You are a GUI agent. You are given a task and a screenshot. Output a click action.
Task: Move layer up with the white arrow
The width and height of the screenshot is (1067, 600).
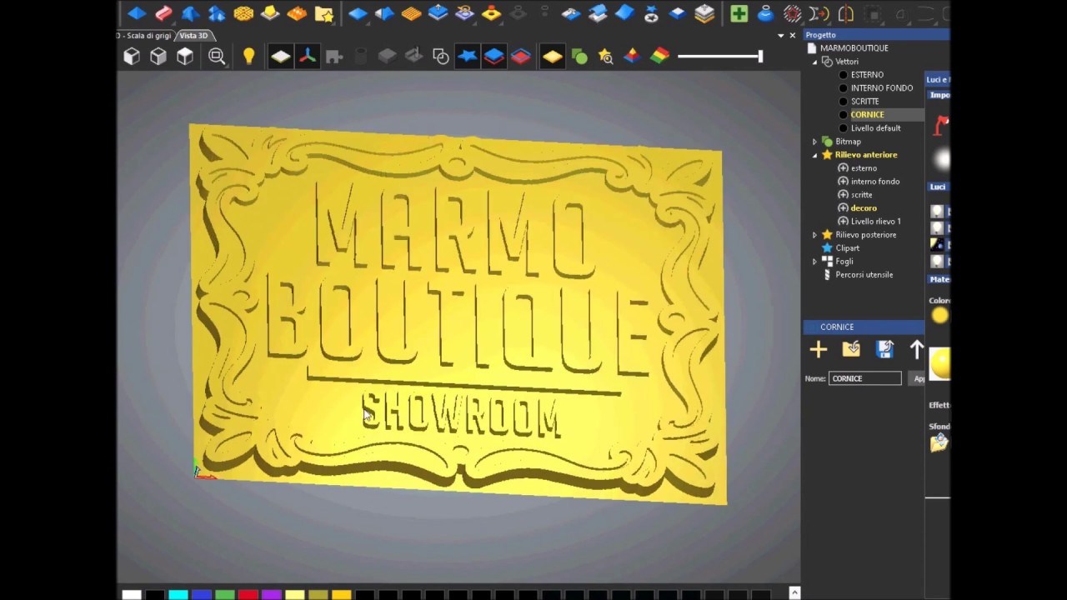pyautogui.click(x=917, y=350)
